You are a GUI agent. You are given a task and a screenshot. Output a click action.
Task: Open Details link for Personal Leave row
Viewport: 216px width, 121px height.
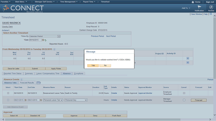114,100
